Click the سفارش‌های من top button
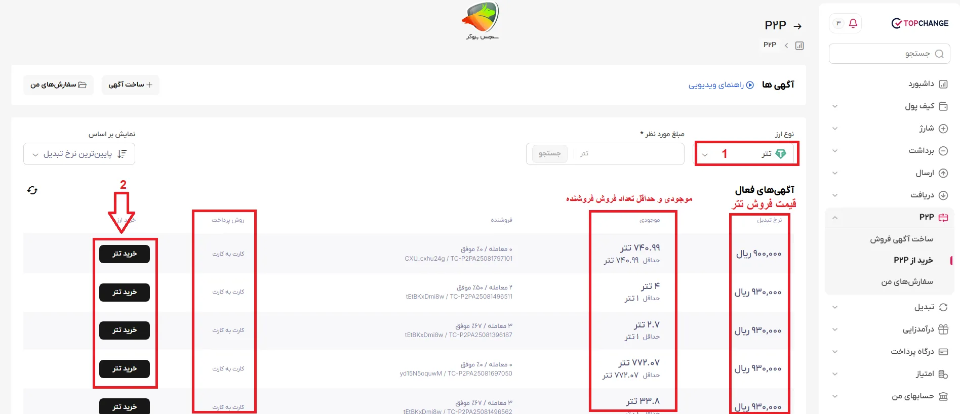 (58, 85)
